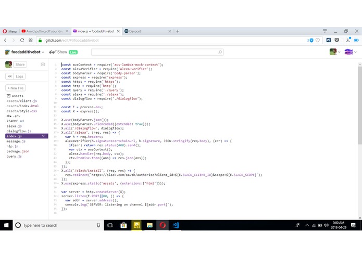This screenshot has width=362, height=257.
Task: Close the YouTube tab
Action: tap(67, 31)
